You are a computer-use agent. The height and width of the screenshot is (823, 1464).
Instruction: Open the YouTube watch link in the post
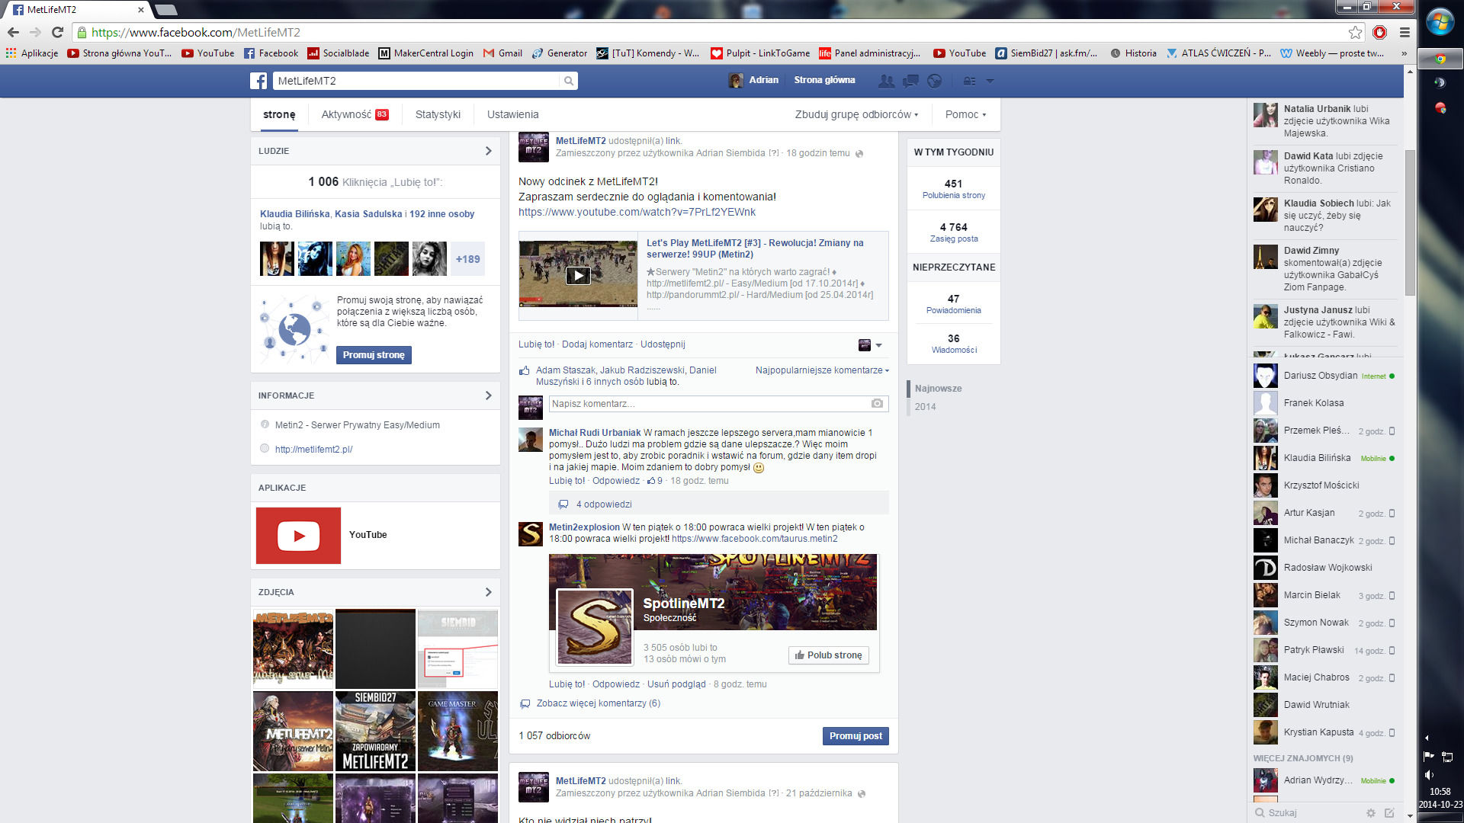tap(637, 213)
